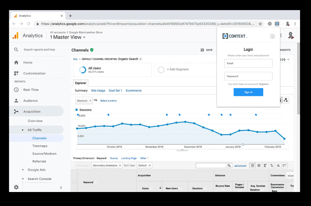Screen dimensions: 311x206
Task: Select the Explorer tab
Action: 80,83
